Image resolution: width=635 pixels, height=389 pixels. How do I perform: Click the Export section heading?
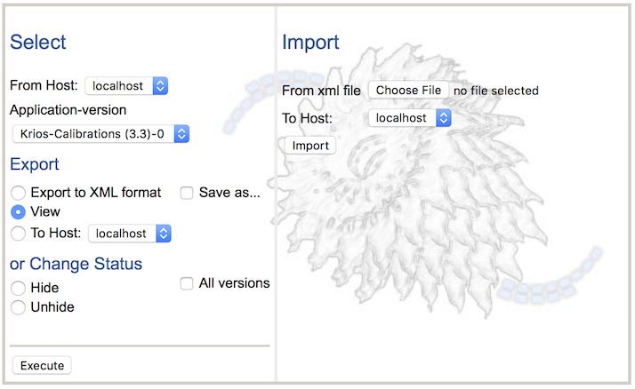(x=35, y=164)
